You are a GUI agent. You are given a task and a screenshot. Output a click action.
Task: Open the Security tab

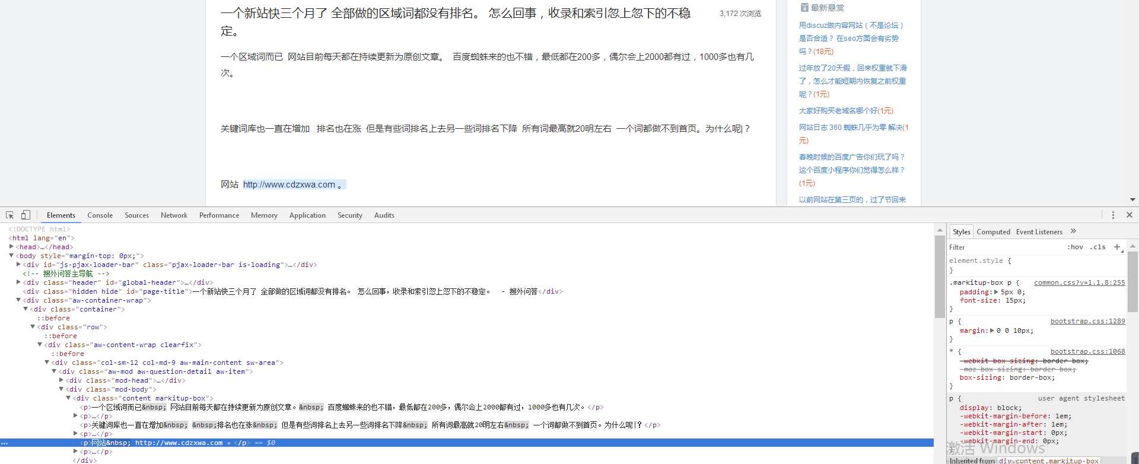coord(350,215)
